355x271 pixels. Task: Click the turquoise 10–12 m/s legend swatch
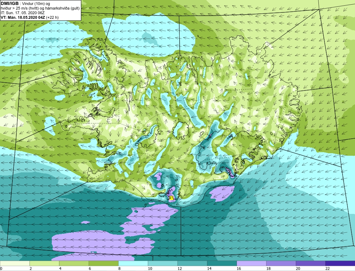point(163,263)
